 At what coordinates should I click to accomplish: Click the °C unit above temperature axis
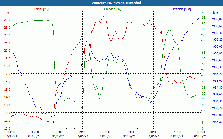coord(9,13)
